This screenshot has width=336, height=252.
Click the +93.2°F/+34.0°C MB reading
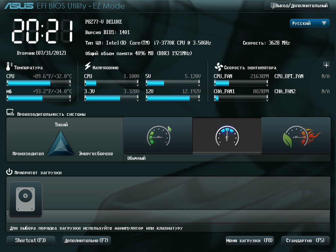(x=52, y=92)
